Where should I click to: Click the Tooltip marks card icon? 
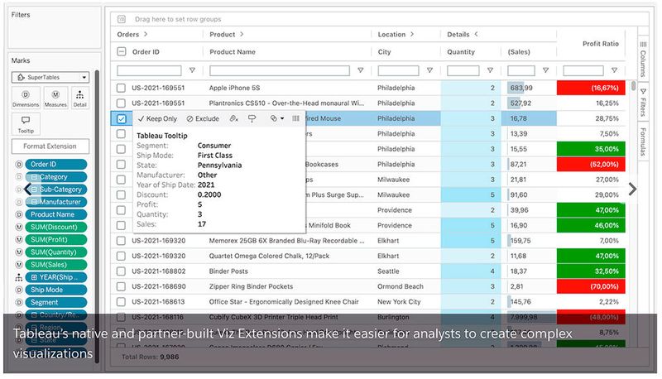(x=26, y=124)
